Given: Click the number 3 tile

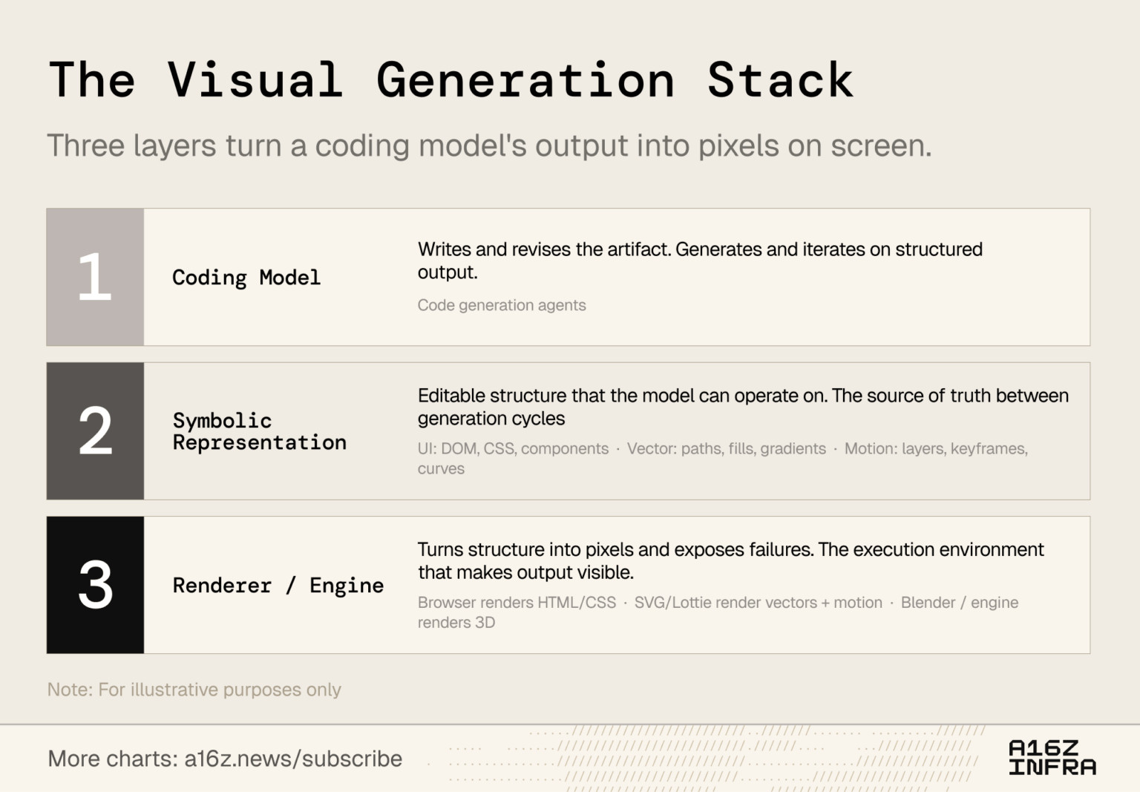Looking at the screenshot, I should (x=95, y=585).
